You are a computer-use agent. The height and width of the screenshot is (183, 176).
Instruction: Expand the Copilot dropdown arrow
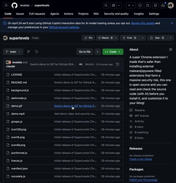(x=119, y=5)
